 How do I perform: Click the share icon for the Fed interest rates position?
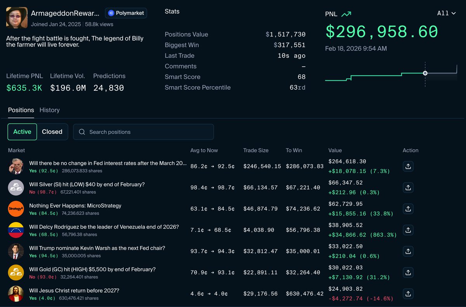point(408,166)
